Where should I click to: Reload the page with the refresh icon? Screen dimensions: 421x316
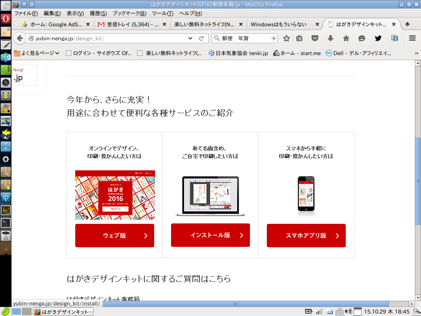[x=201, y=38]
